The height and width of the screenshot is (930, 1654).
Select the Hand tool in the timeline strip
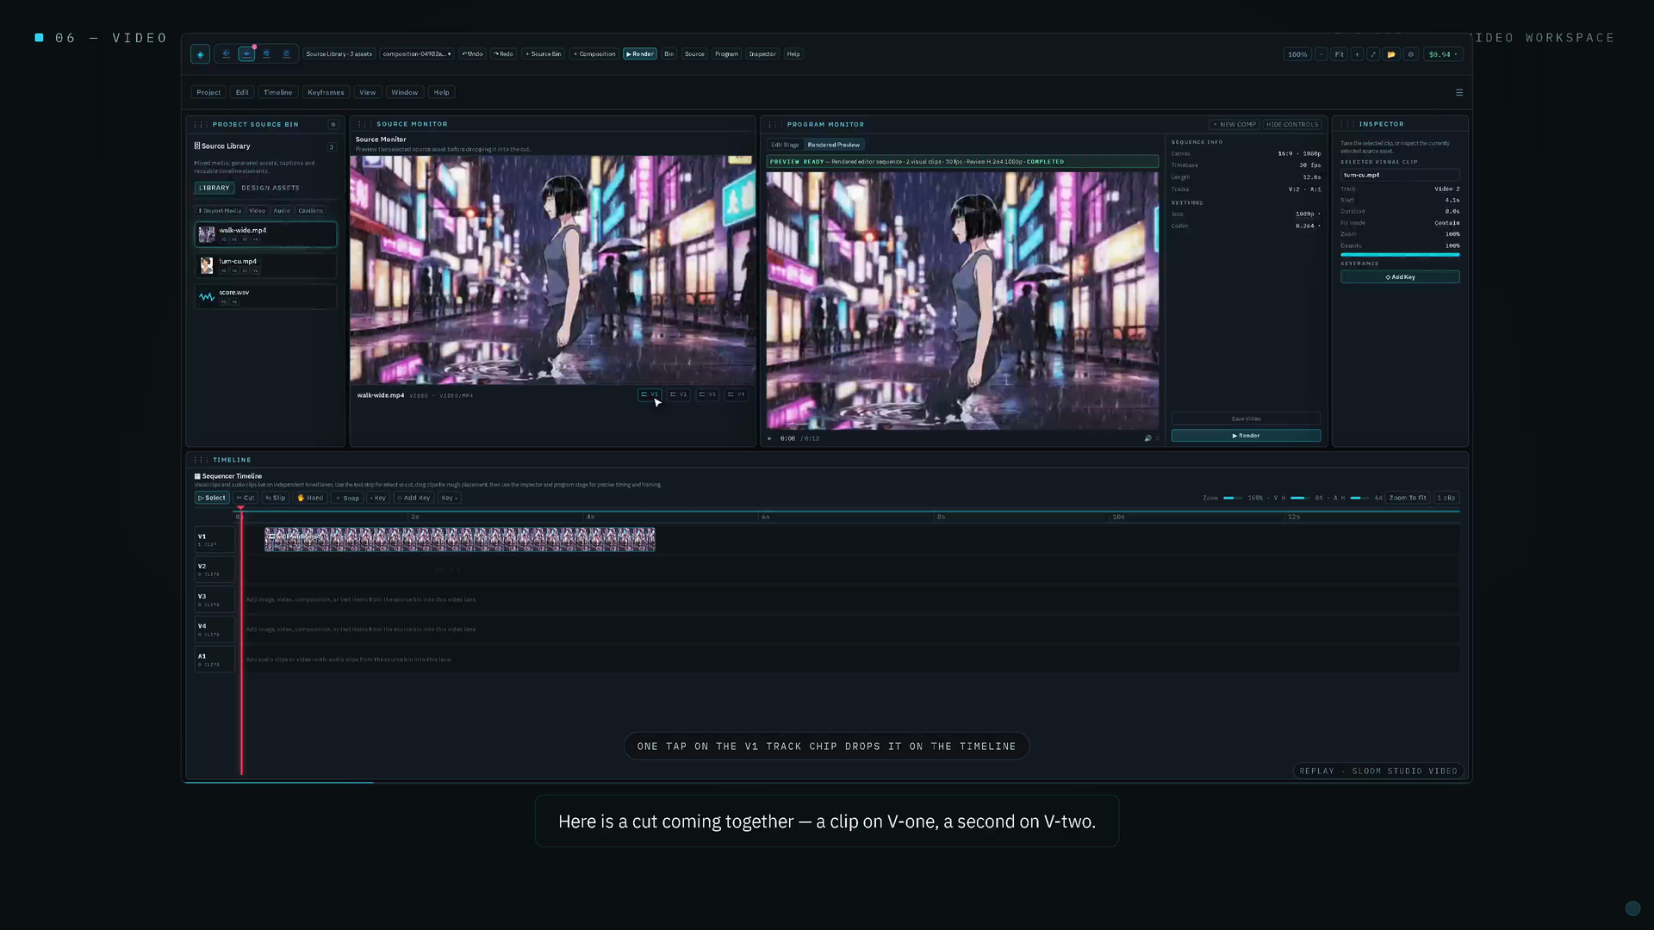tap(310, 498)
